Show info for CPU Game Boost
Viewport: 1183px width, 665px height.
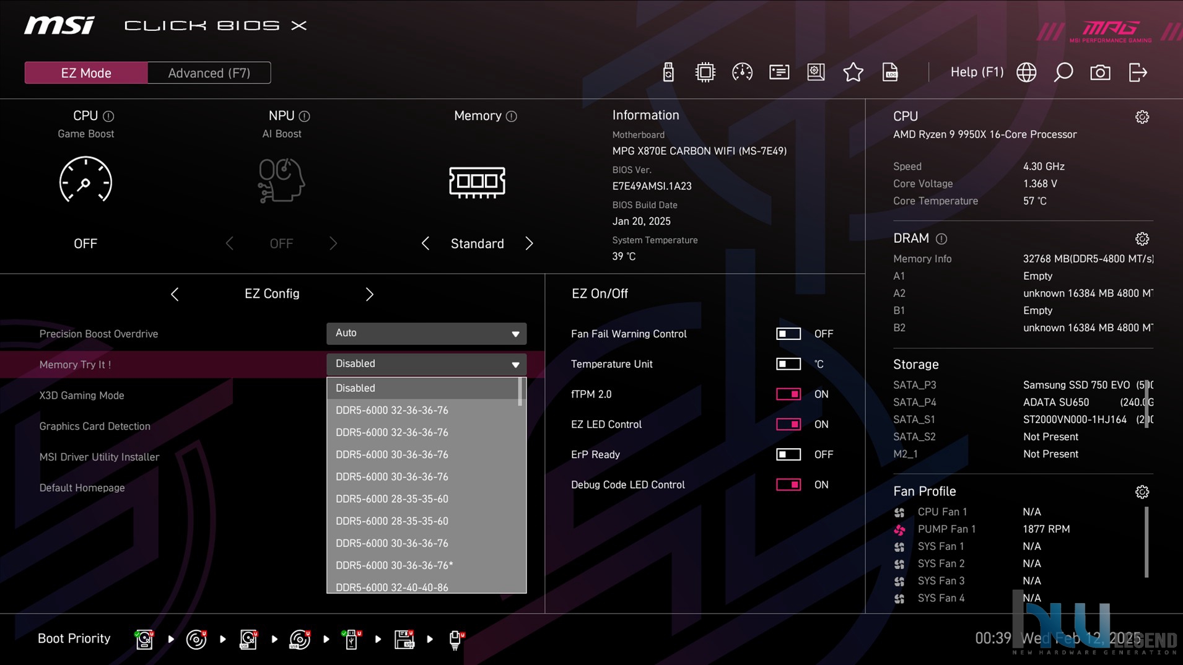[108, 116]
